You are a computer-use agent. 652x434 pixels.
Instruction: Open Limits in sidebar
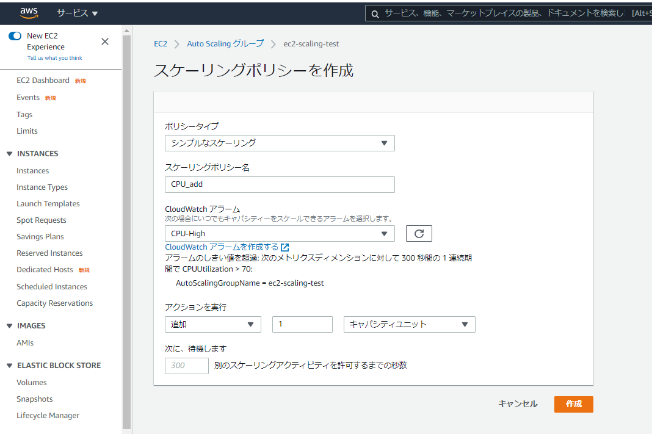point(27,131)
